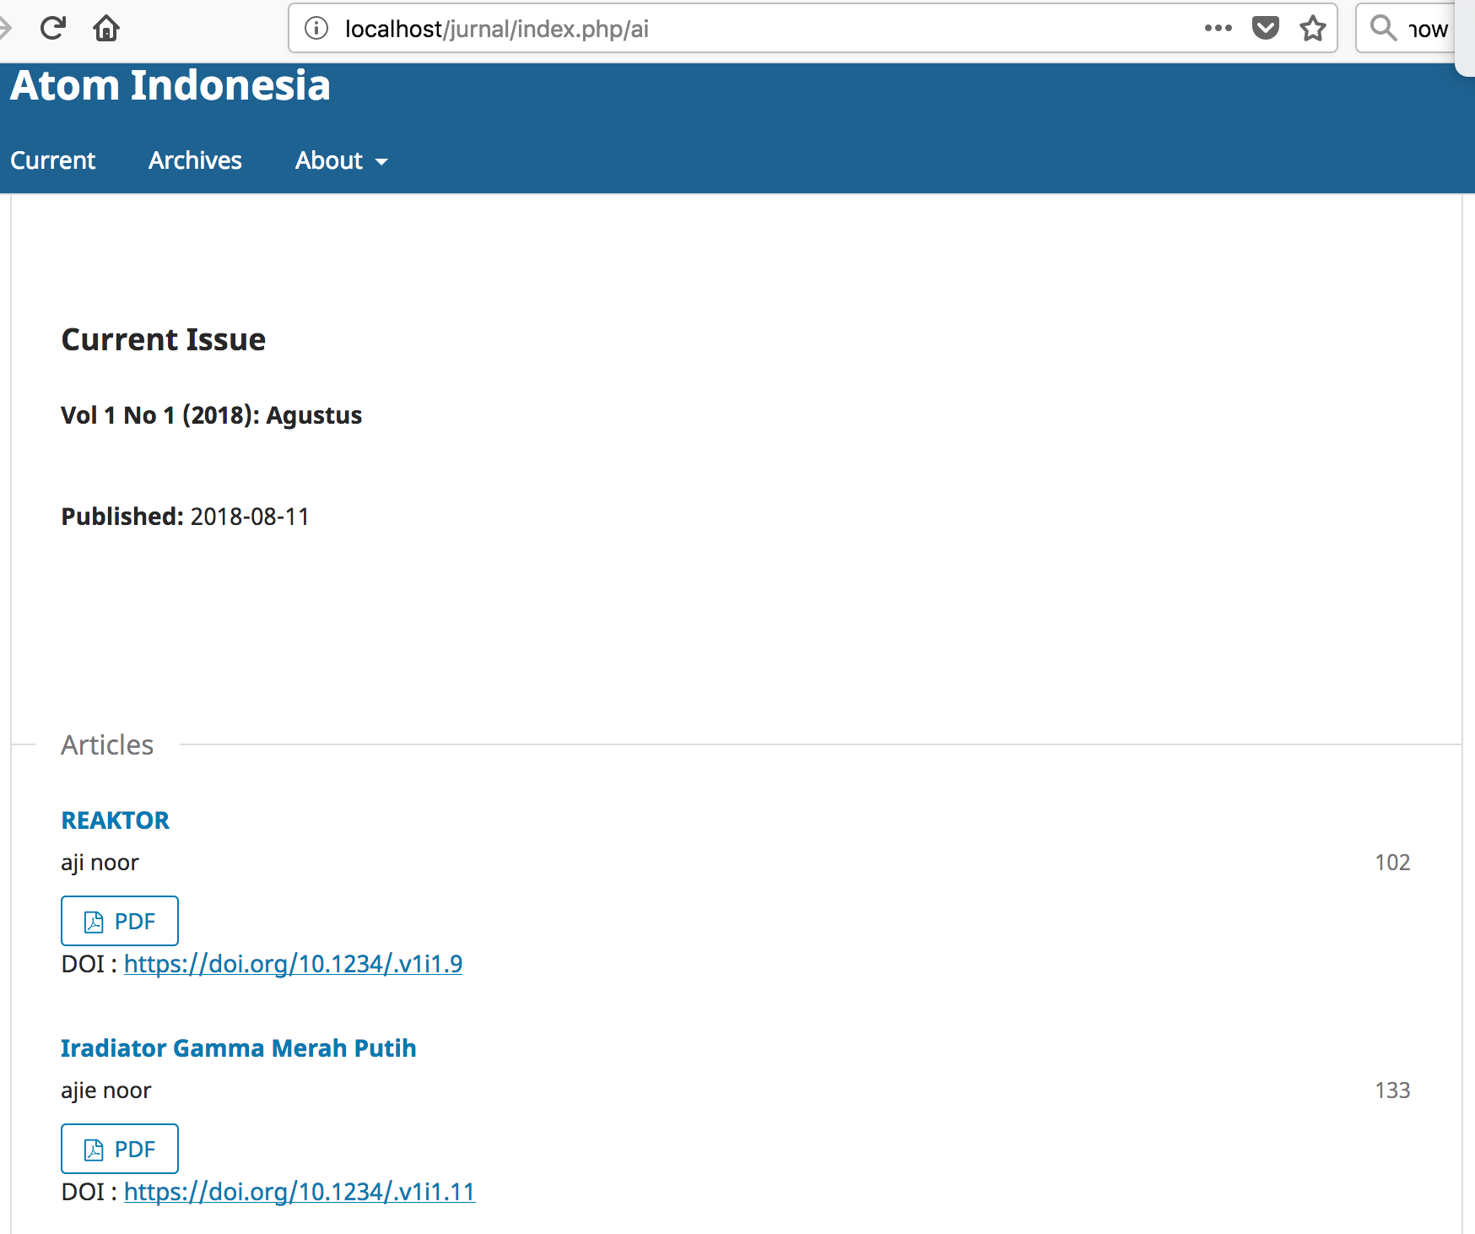Focus the address bar URL text
This screenshot has height=1234, width=1475.
click(x=496, y=29)
